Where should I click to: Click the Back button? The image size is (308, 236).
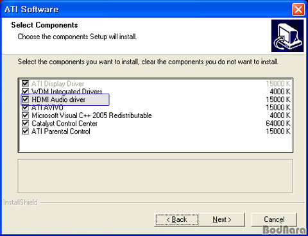(x=177, y=219)
